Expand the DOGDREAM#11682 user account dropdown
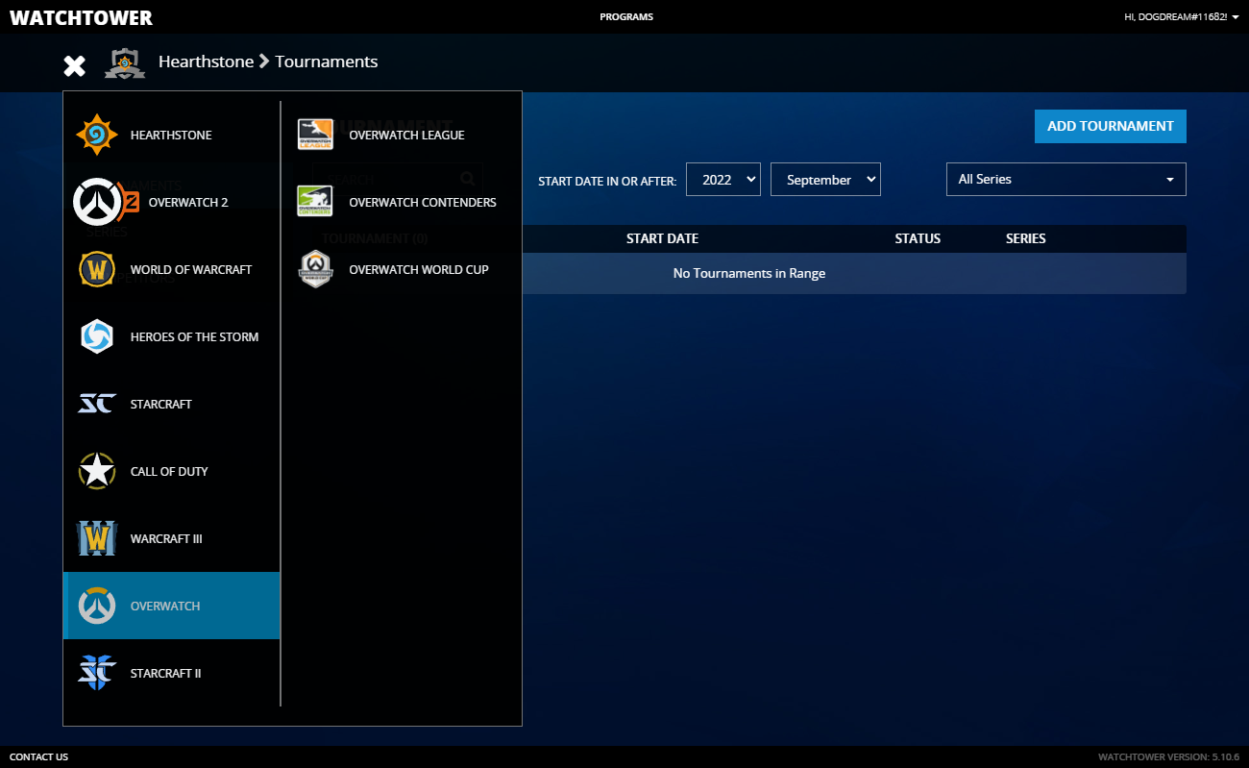 (x=1181, y=17)
